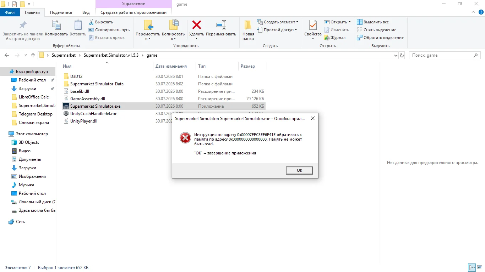The image size is (485, 272).
Task: Click the Вставить clipboard button
Action: point(78,28)
